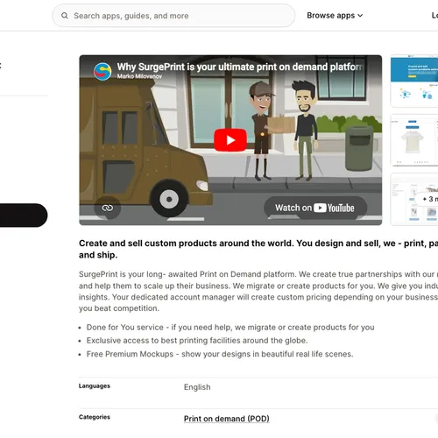Viewport: 438px width, 438px height.
Task: Focus the Search apps, guides, and more field
Action: (173, 16)
